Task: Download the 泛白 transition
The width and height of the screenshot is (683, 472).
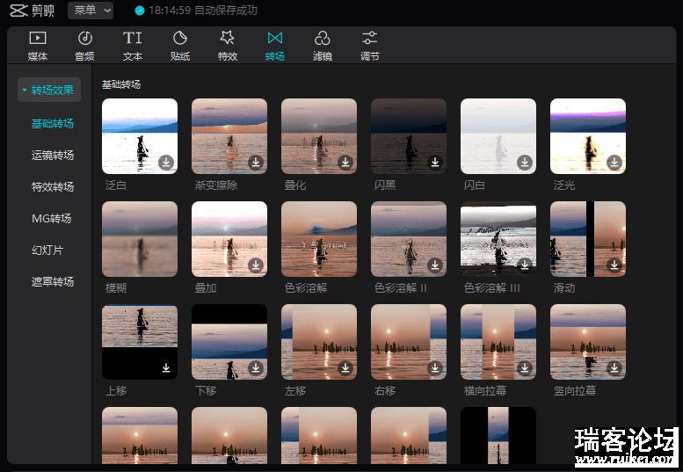Action: click(166, 163)
